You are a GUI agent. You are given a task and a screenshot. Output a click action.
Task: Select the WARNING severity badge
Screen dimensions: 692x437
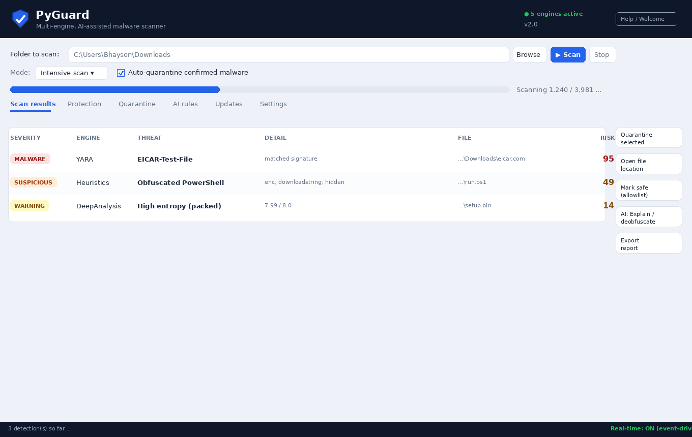click(30, 206)
